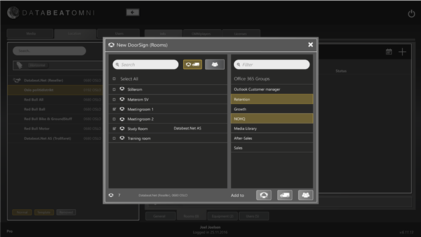Viewport: 421px width, 237px height.
Task: Select Databeat.Net (Reseller) location
Action: coord(55,80)
